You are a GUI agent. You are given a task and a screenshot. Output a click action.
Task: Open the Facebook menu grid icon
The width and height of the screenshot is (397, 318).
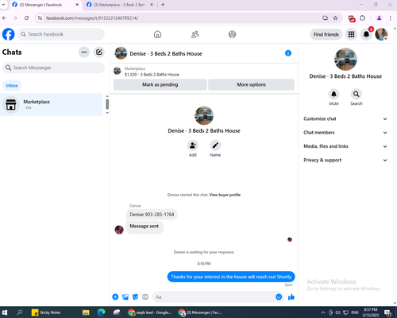tap(351, 34)
